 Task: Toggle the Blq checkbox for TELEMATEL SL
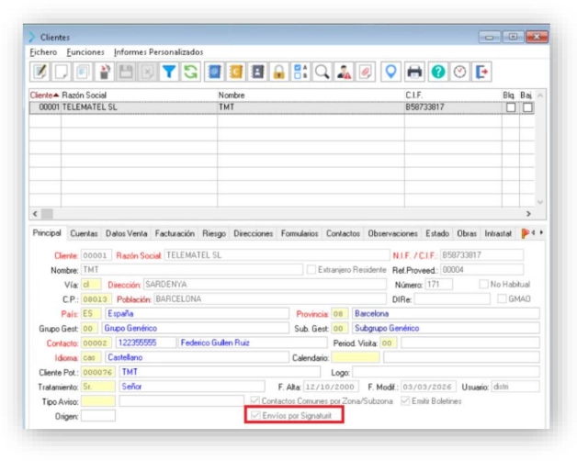pos(511,107)
